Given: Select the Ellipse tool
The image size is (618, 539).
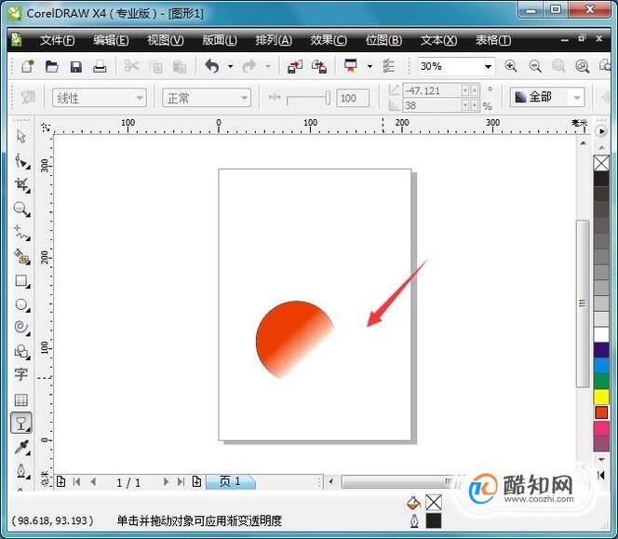Looking at the screenshot, I should click(21, 304).
